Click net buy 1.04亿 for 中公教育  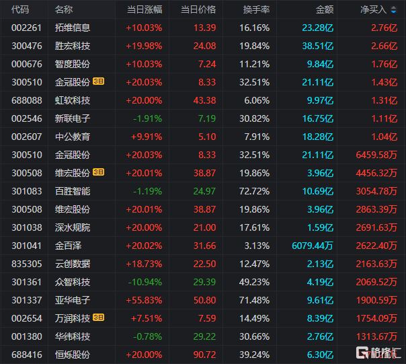(384, 137)
